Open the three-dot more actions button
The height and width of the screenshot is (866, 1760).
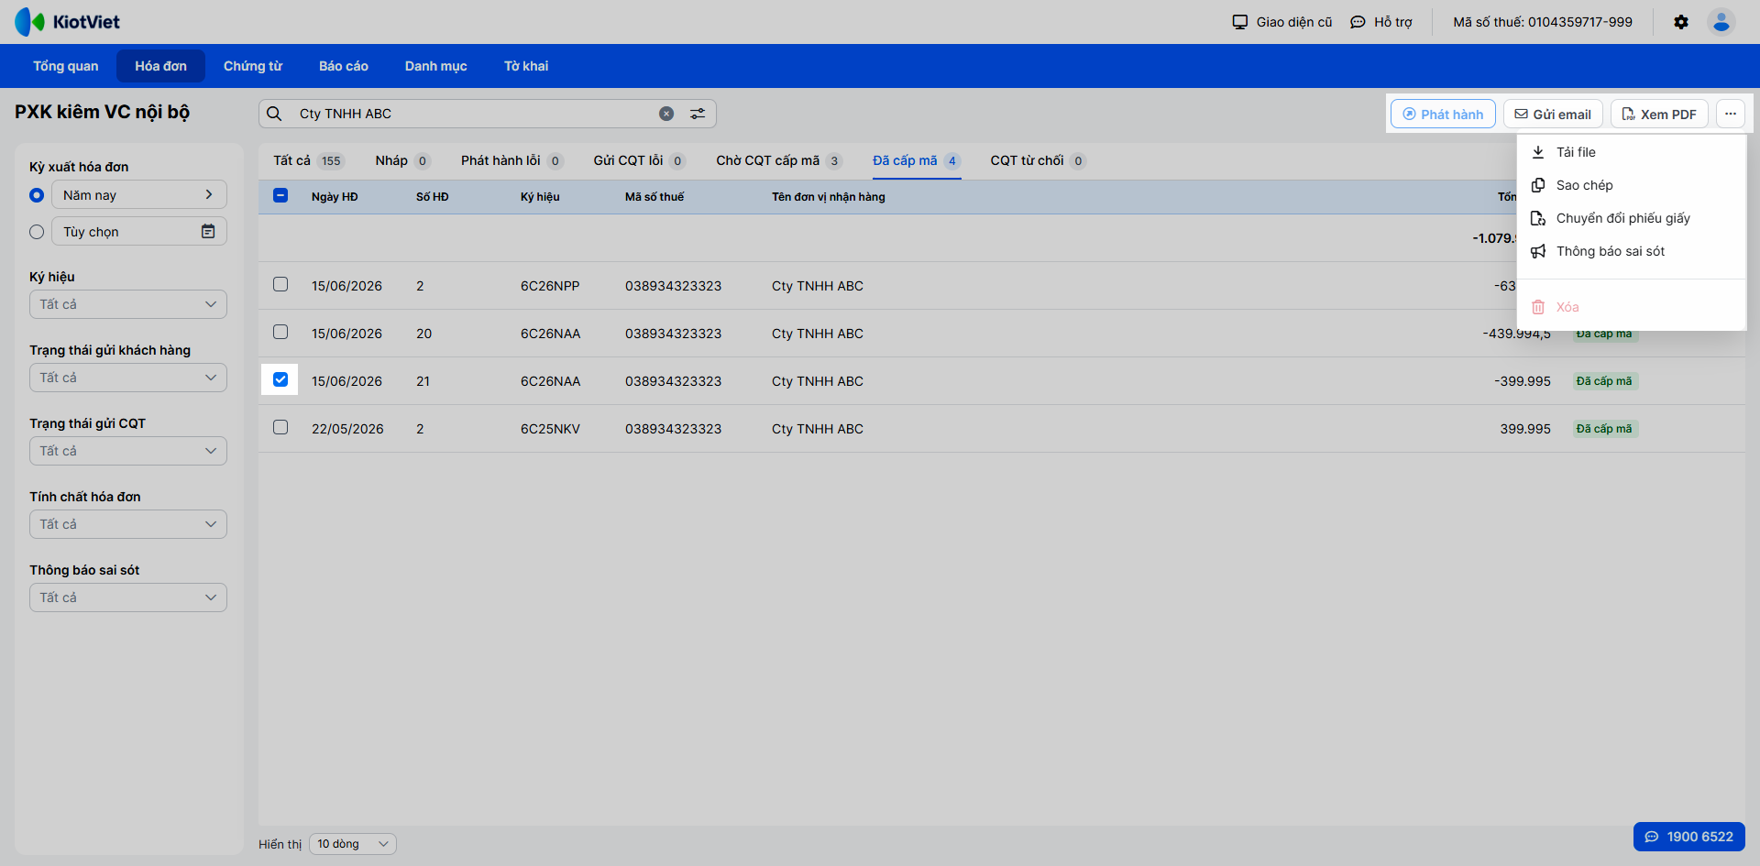[1731, 114]
